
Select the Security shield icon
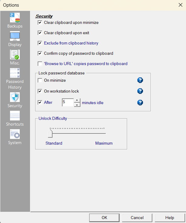click(15, 97)
